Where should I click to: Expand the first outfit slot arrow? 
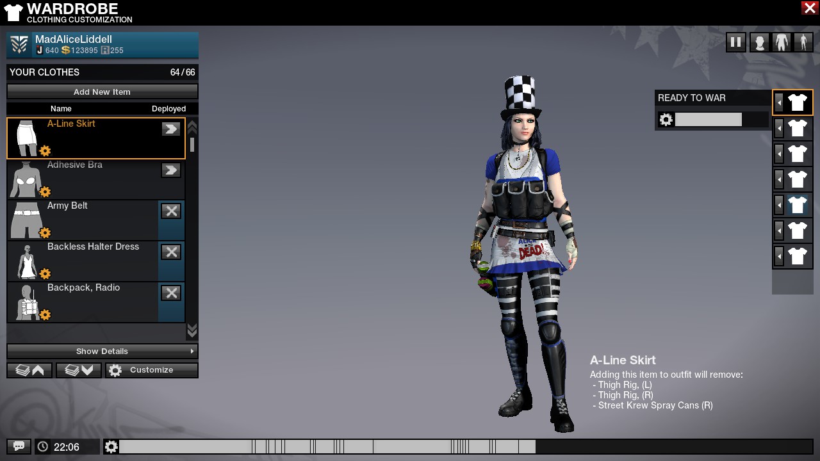[x=779, y=102]
